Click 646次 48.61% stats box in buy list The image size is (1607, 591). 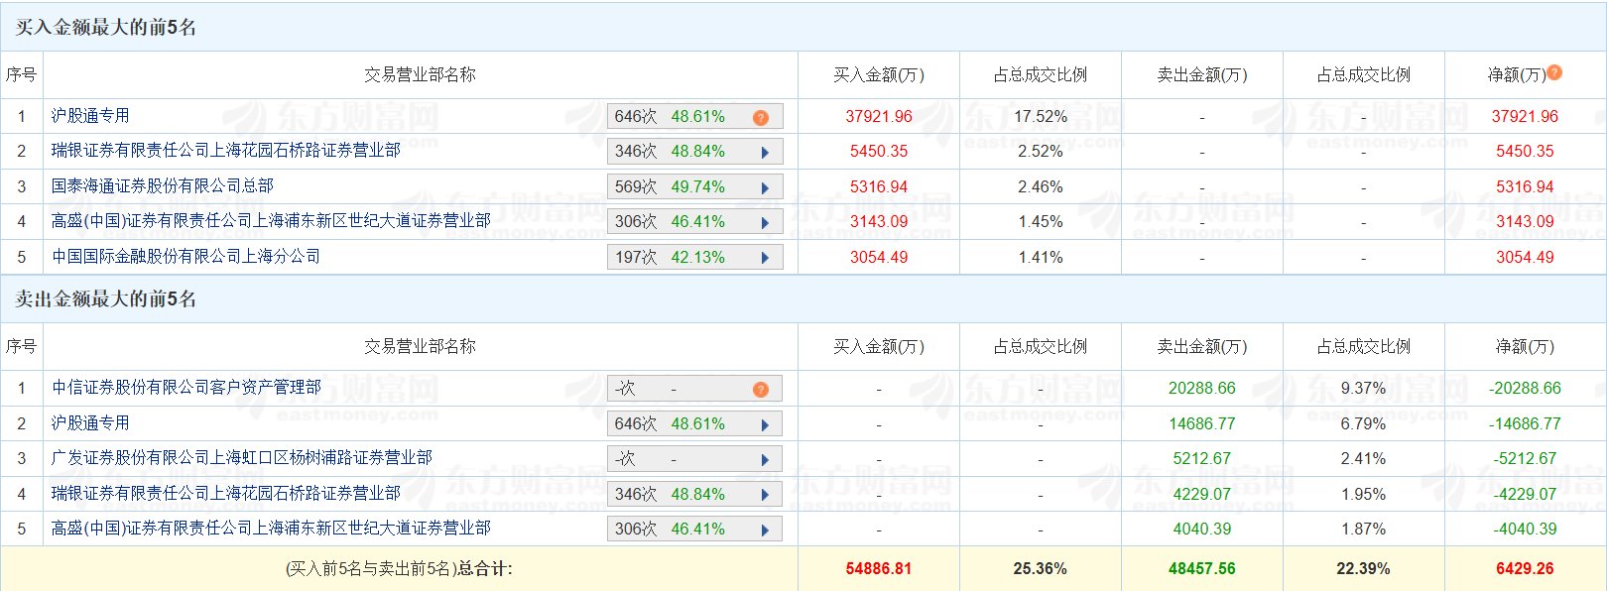click(671, 117)
